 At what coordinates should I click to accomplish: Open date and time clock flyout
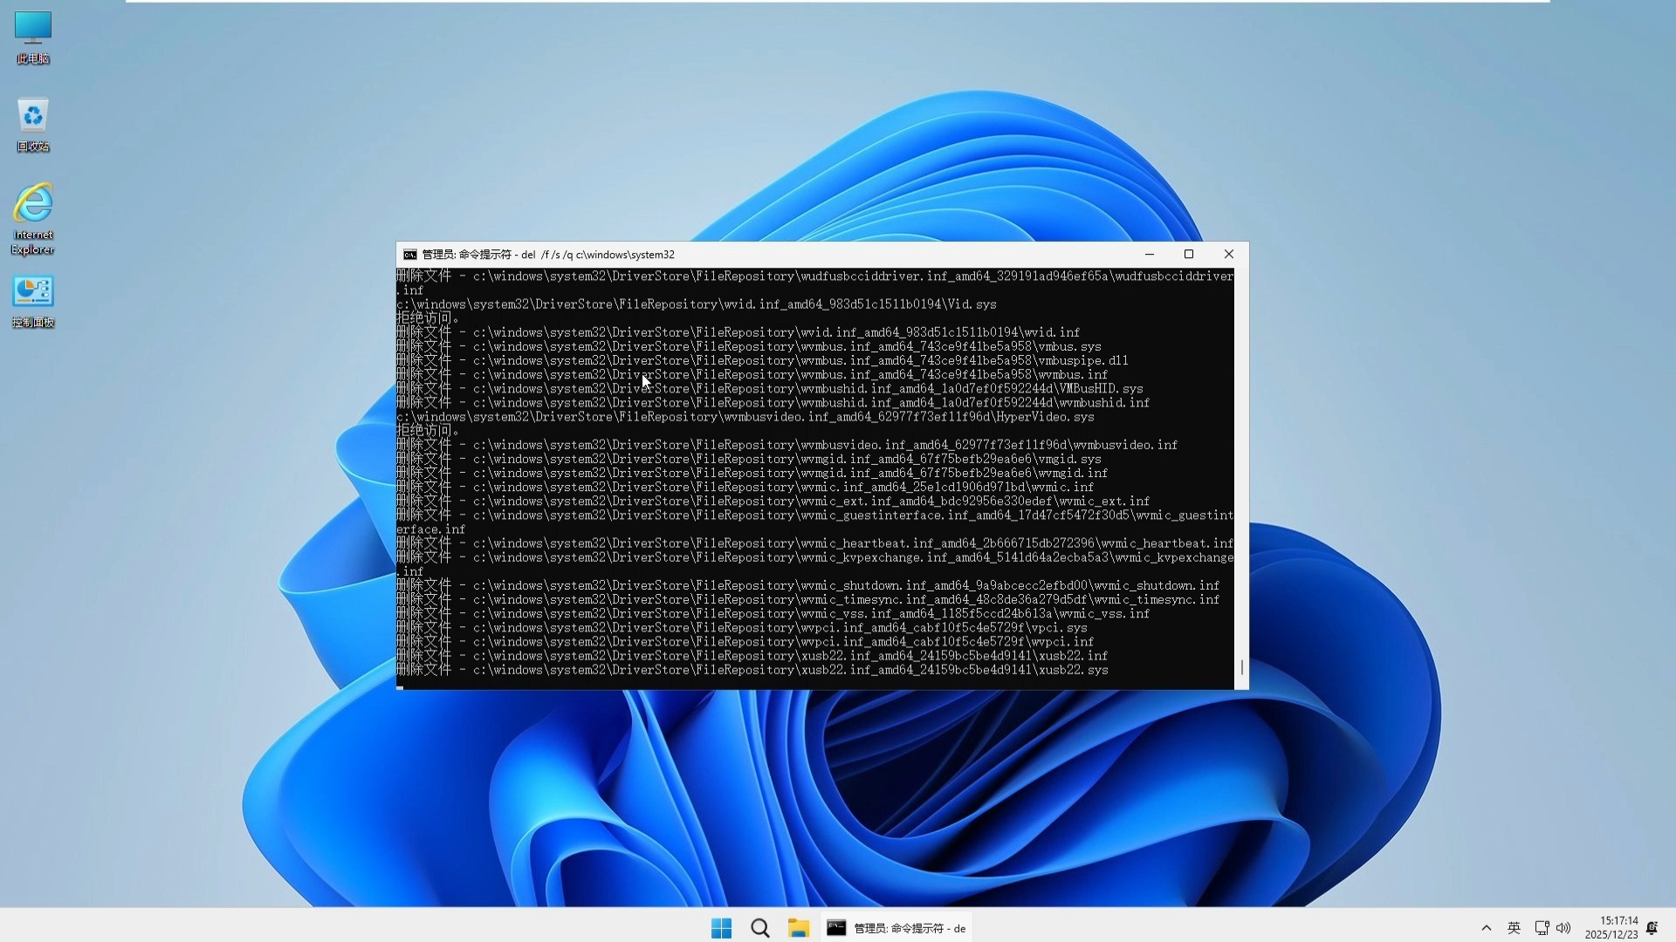pos(1611,927)
